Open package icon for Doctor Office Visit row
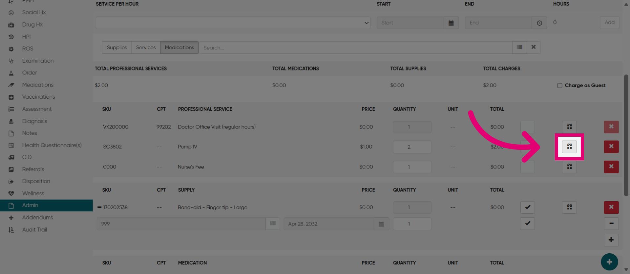The height and width of the screenshot is (274, 630). 569,127
